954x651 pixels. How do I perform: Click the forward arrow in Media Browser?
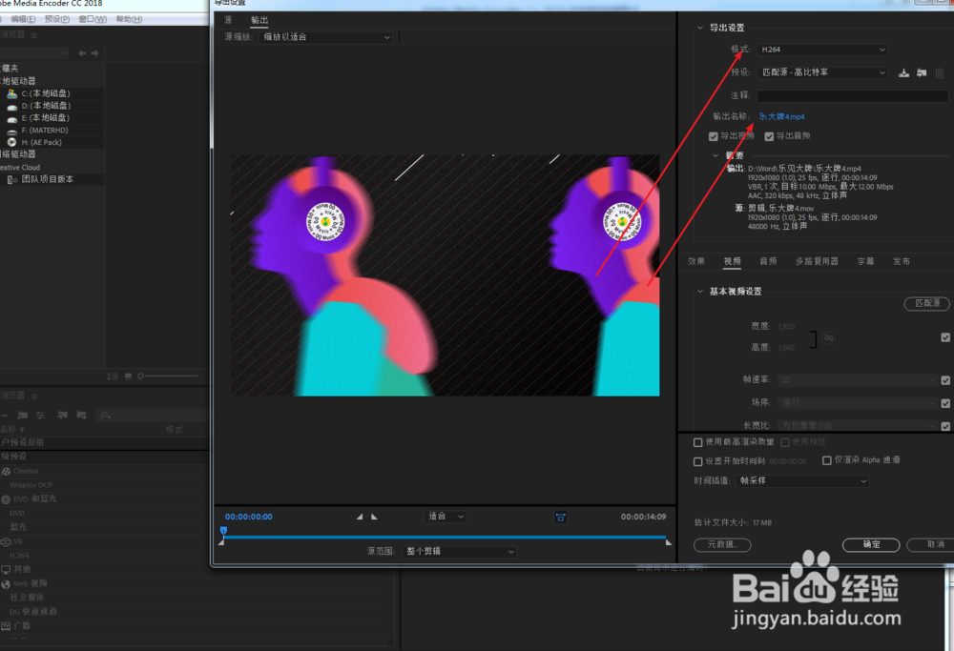point(94,53)
